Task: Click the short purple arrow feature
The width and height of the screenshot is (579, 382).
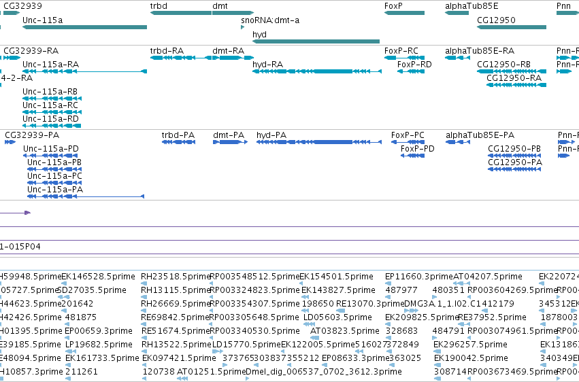Action: point(15,213)
